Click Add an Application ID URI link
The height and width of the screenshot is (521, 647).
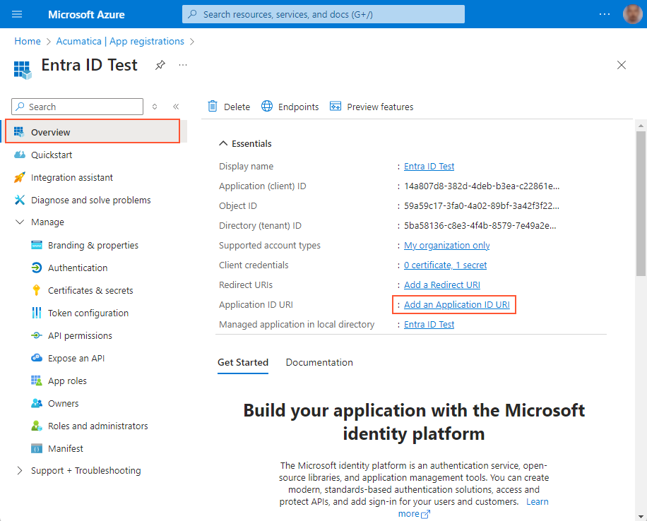click(x=456, y=304)
